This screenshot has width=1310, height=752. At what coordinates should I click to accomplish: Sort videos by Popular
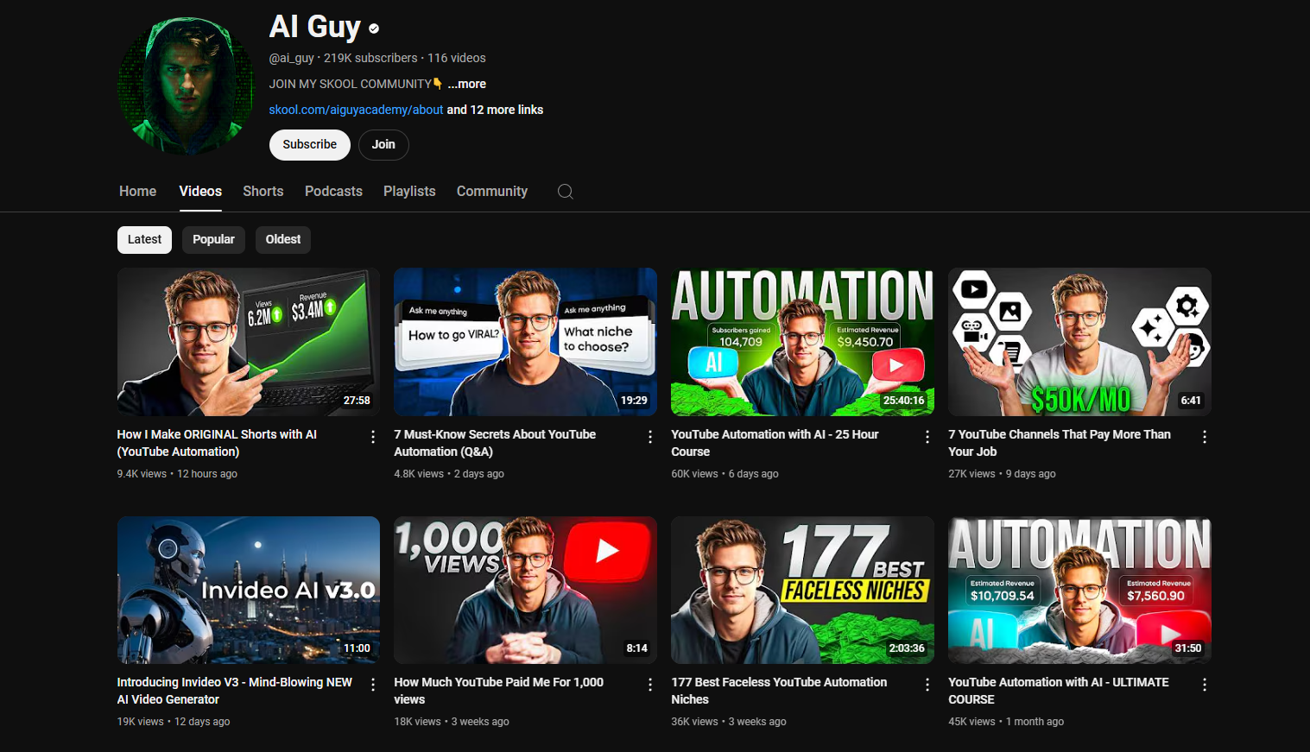(x=213, y=240)
